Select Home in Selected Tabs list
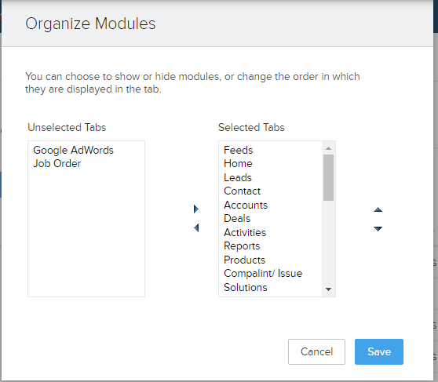The image size is (438, 382). 238,164
